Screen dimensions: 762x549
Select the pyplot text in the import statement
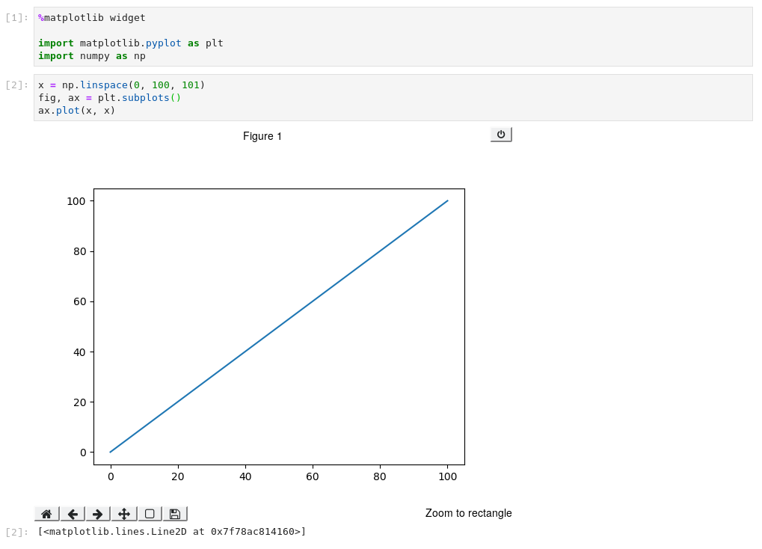pos(164,43)
